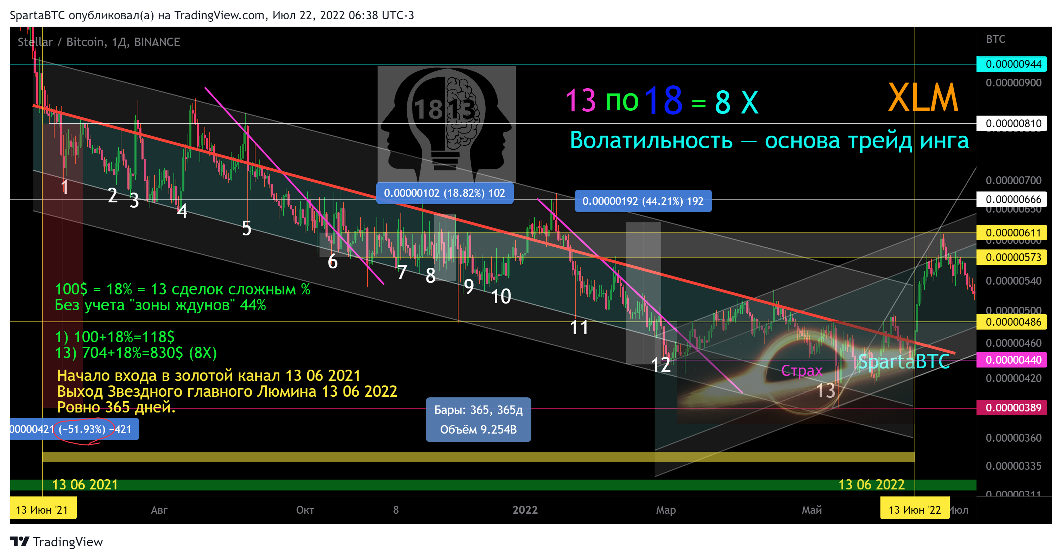Click the Начало входа в золотой канал line

(x=209, y=376)
